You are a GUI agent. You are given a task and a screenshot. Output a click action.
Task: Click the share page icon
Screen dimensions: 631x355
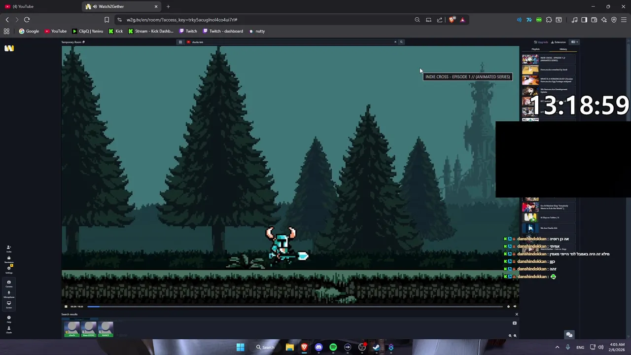(x=440, y=20)
